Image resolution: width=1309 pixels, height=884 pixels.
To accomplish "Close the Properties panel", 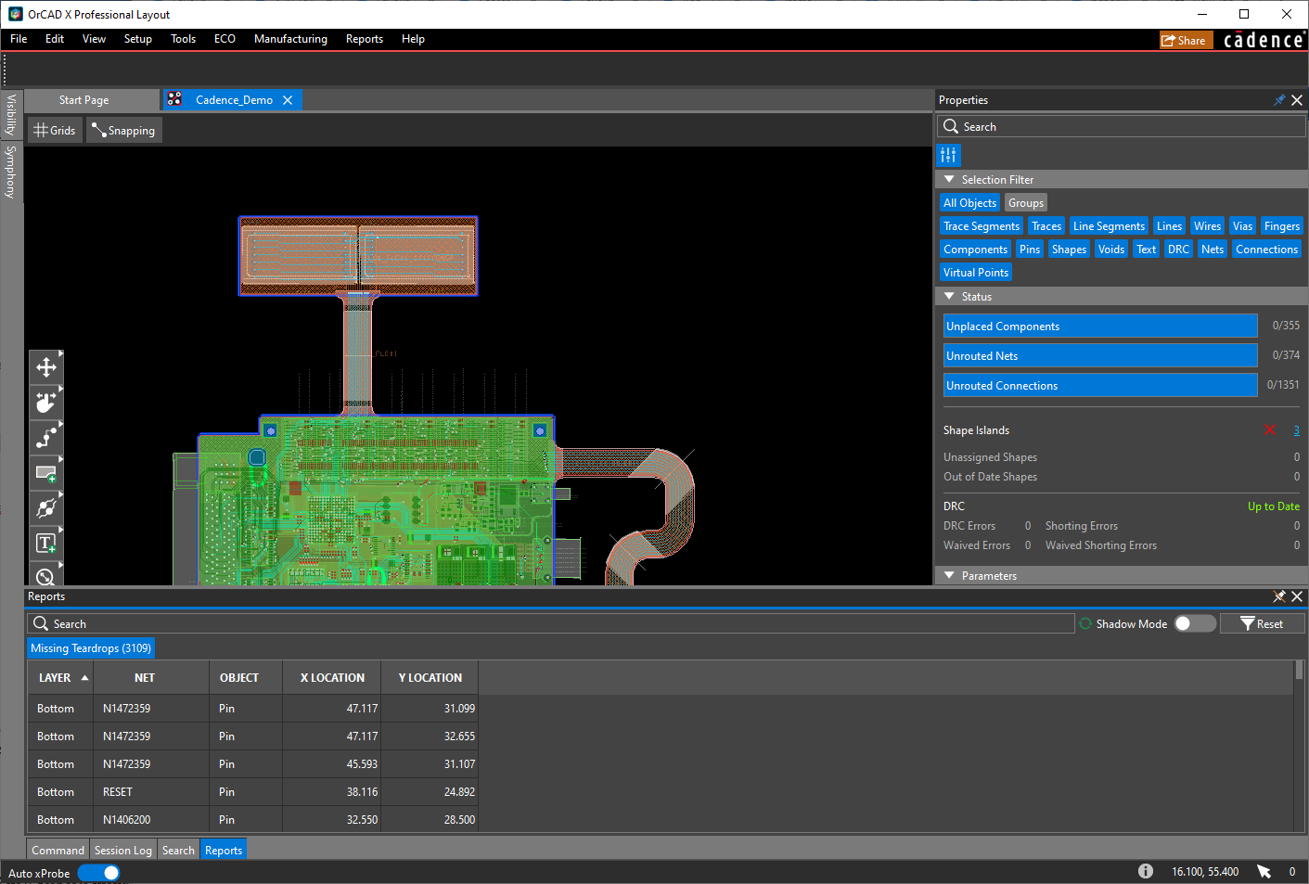I will [x=1297, y=100].
